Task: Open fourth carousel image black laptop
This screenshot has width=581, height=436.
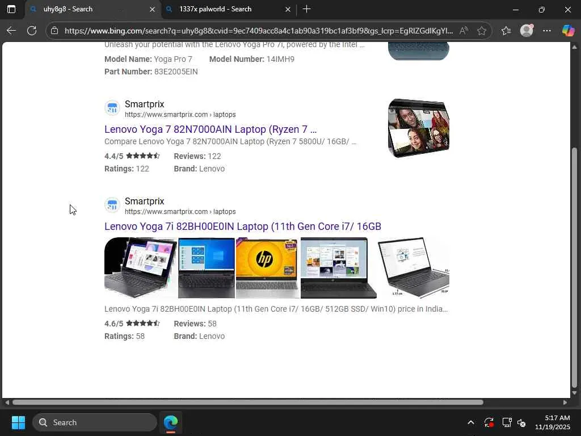Action: pos(339,268)
